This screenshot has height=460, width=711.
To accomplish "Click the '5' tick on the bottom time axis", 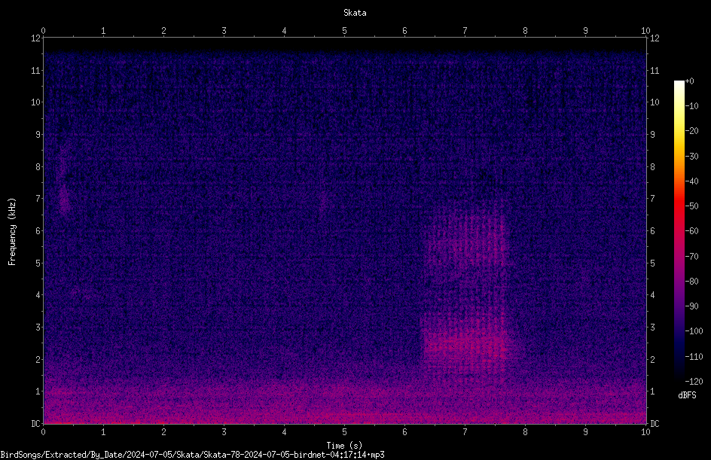I will point(344,432).
